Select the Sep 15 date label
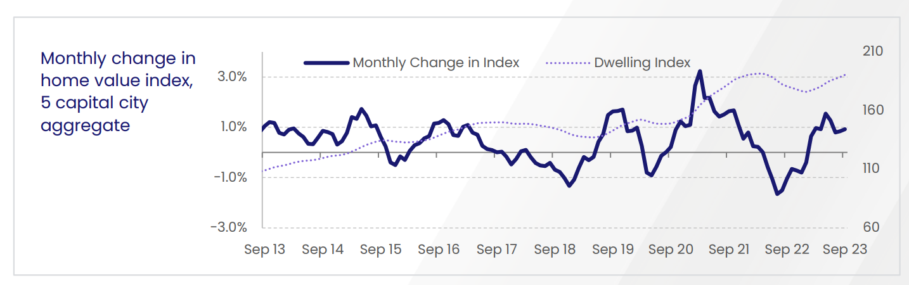This screenshot has height=285, width=909. click(x=381, y=250)
